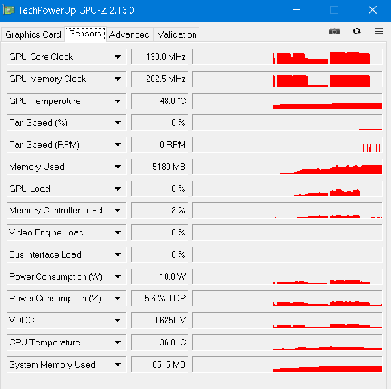Viewport: 391px width, 389px height.
Task: Click the GPU Load history graph
Action: (x=287, y=189)
